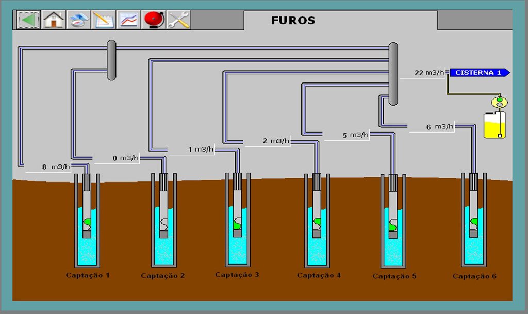This screenshot has width=528, height=314.
Task: Click the 0 m3/h flow reading
Action: coord(125,158)
